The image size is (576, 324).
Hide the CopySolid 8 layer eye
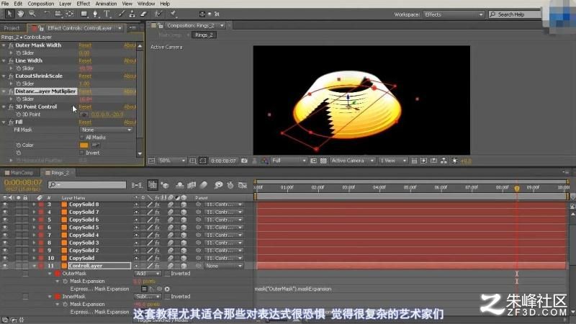pyautogui.click(x=5, y=204)
